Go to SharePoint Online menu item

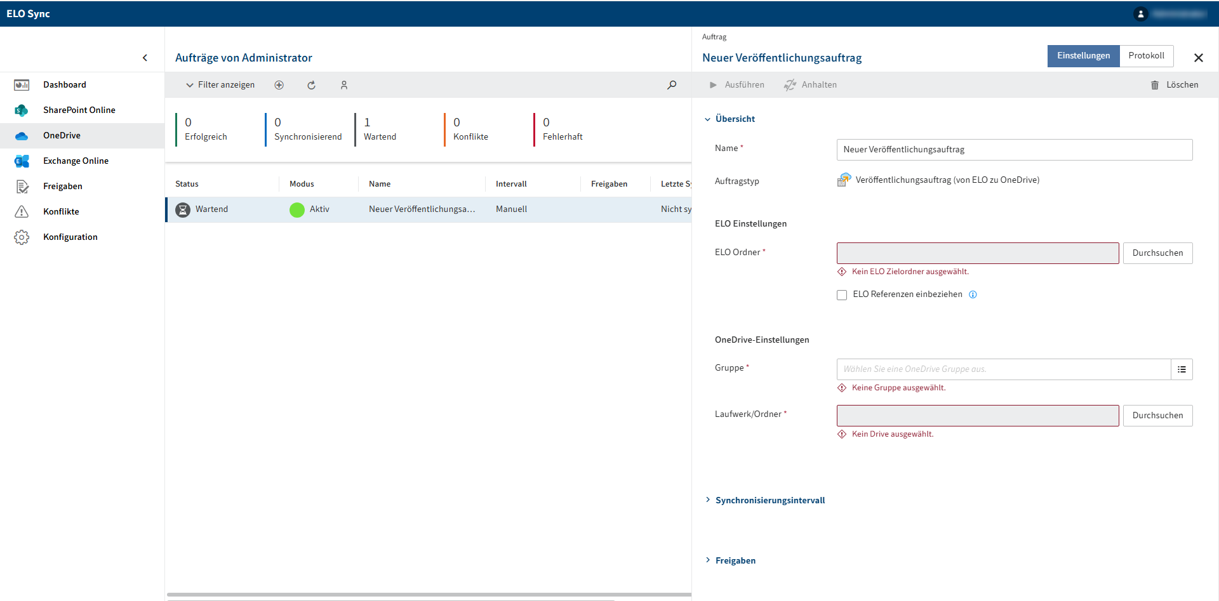click(79, 110)
